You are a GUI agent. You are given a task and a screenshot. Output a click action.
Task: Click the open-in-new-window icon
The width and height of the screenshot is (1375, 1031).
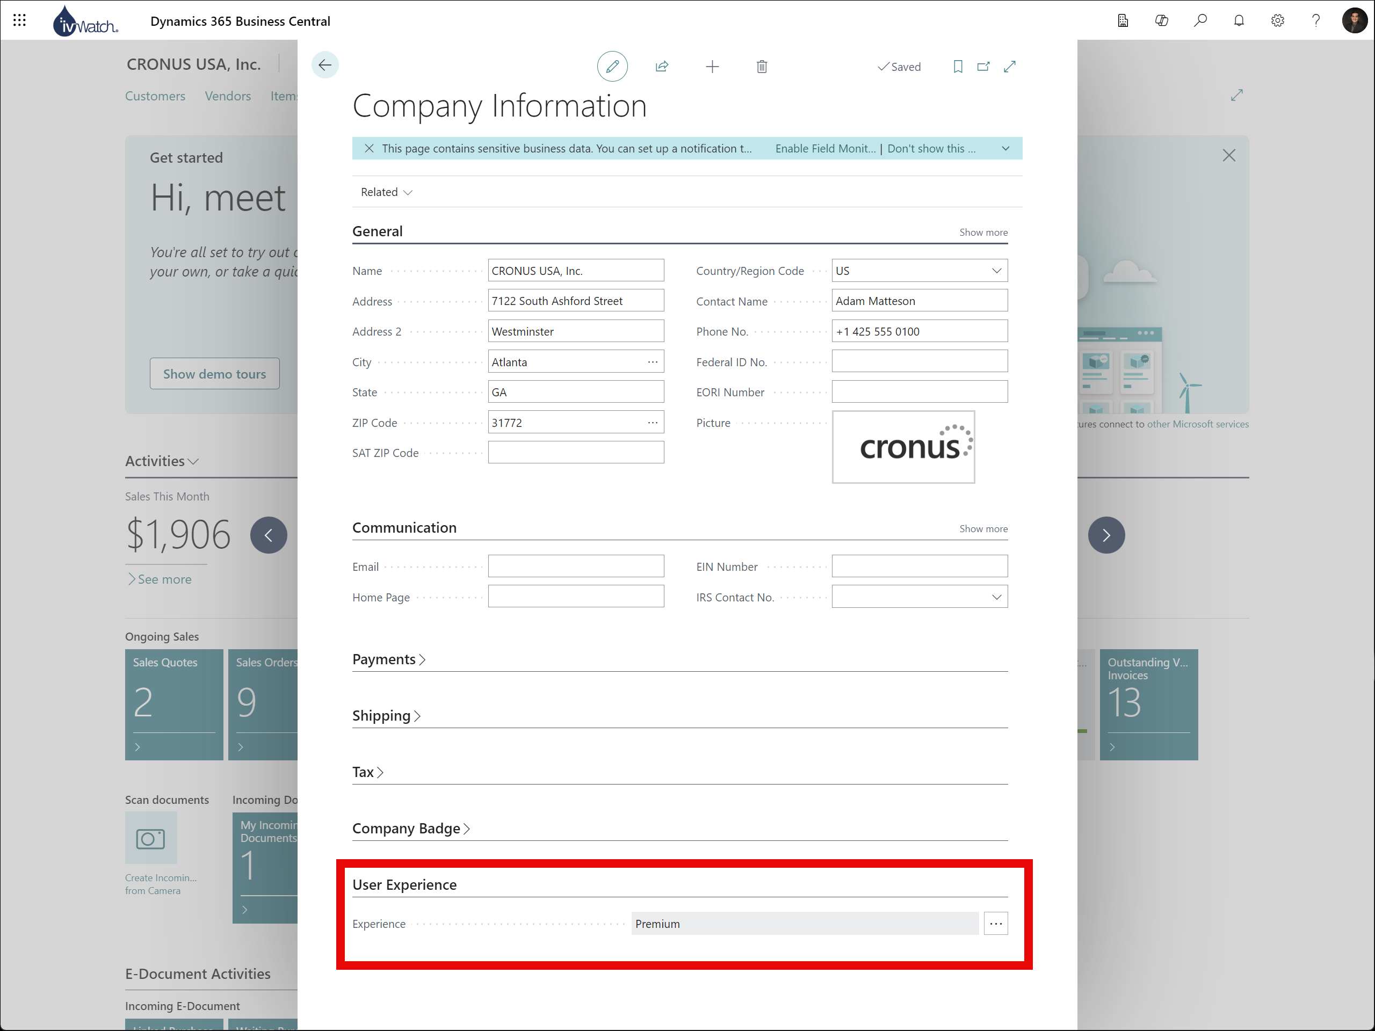(x=982, y=66)
